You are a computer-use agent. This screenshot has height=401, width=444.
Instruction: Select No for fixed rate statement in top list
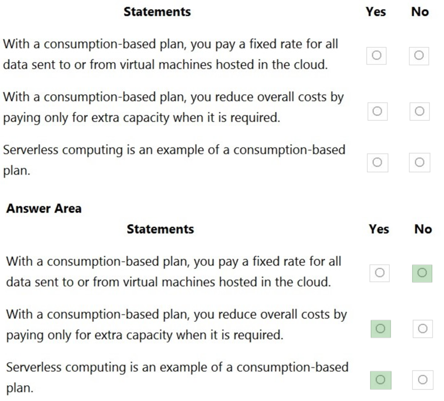click(x=419, y=55)
